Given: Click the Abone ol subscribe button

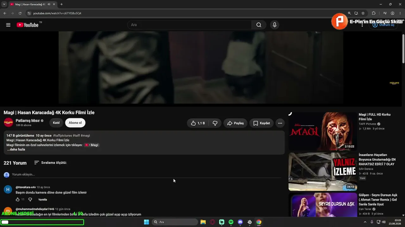Looking at the screenshot, I should (x=75, y=123).
